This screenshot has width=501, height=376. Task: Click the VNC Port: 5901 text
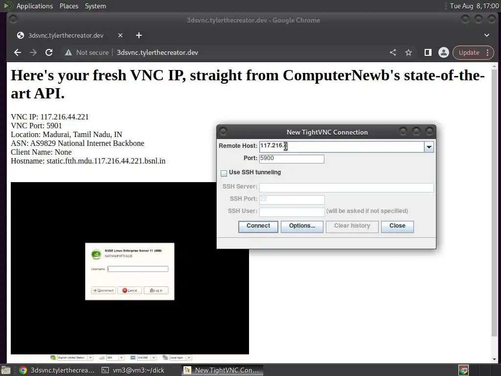(36, 126)
